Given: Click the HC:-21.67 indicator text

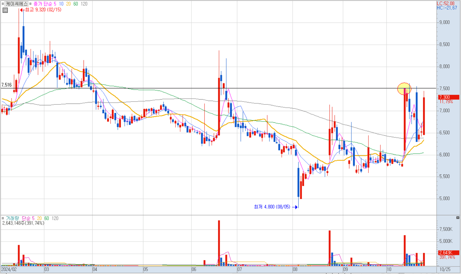Looking at the screenshot, I should point(447,8).
